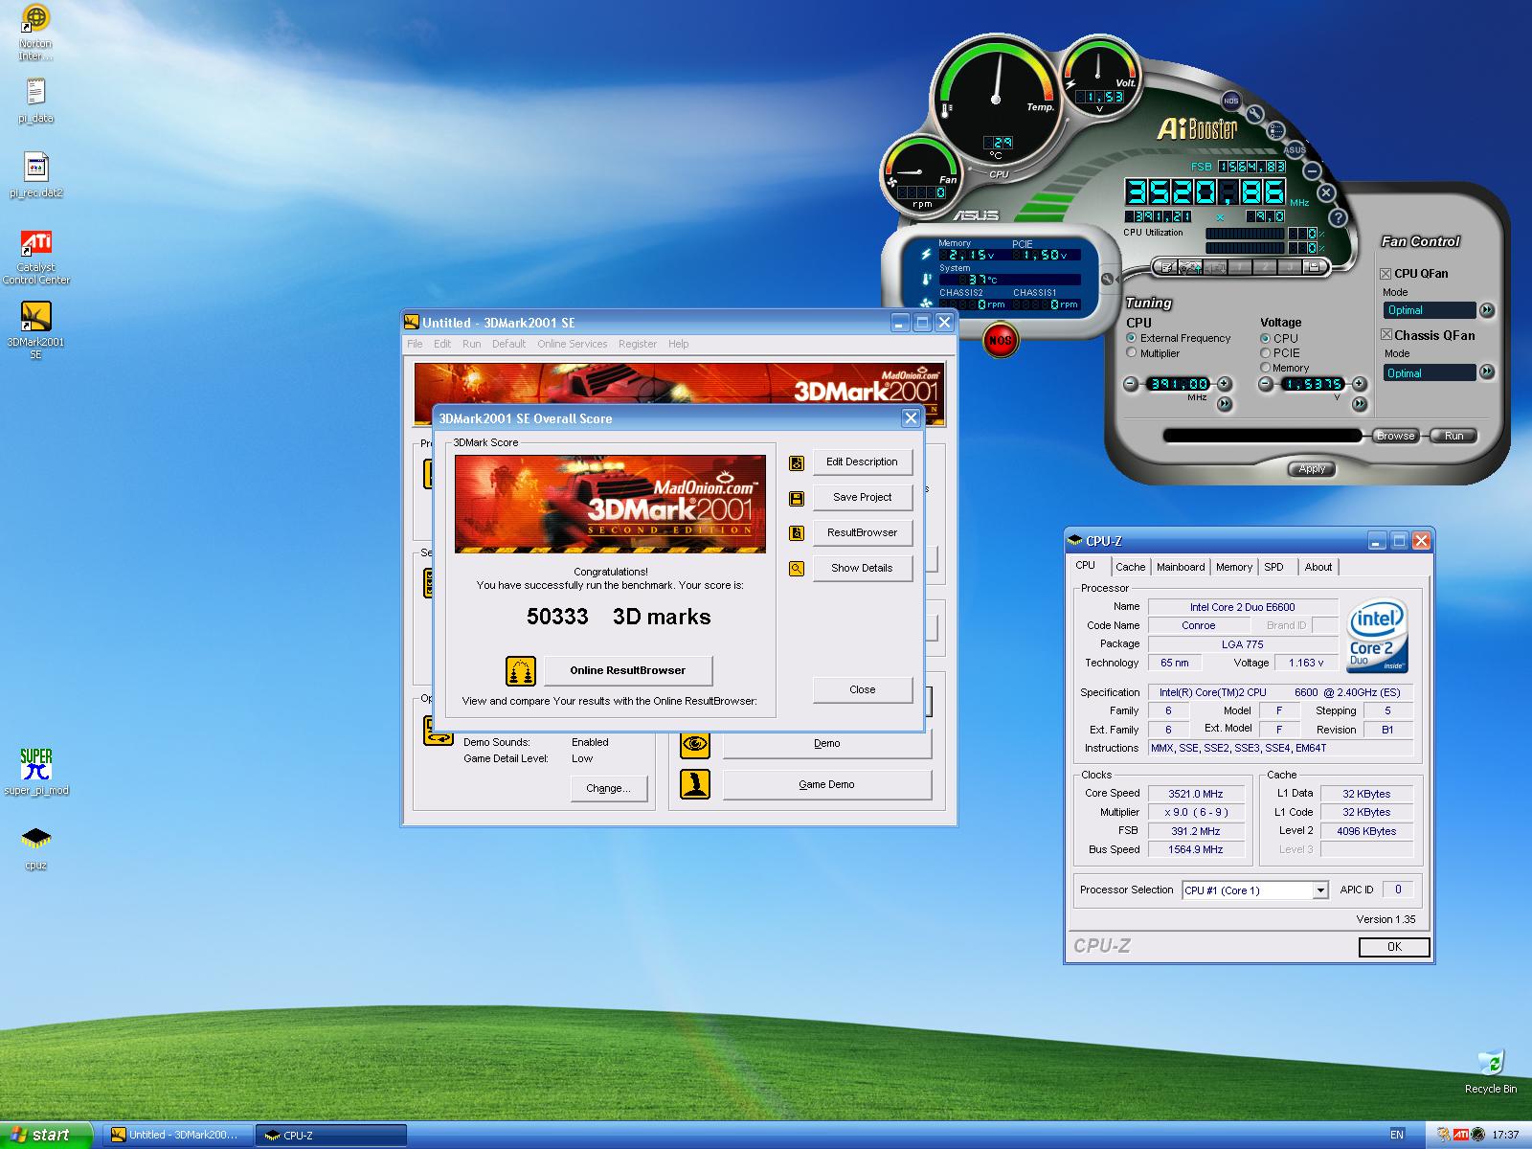Click the Show Details button
This screenshot has width=1532, height=1149.
(x=862, y=568)
